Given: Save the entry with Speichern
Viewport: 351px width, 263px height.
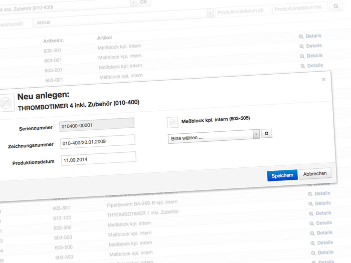Looking at the screenshot, I should tap(282, 175).
